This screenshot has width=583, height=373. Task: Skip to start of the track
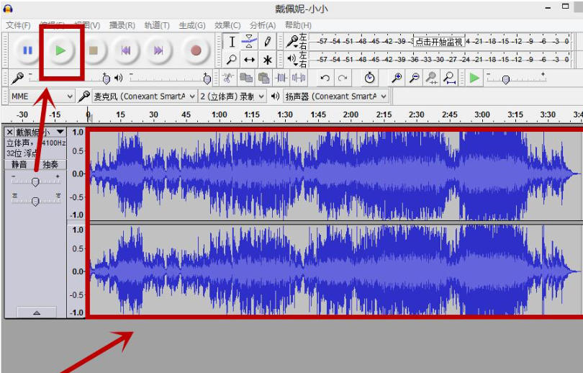pos(126,50)
